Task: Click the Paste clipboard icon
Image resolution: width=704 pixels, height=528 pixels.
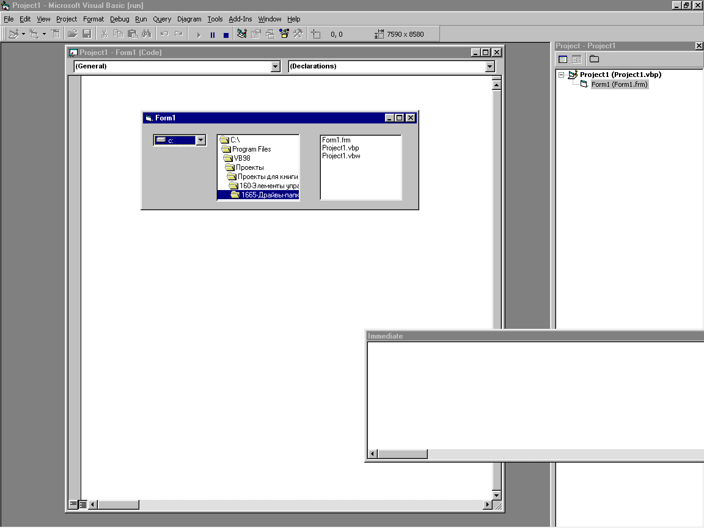Action: [133, 34]
